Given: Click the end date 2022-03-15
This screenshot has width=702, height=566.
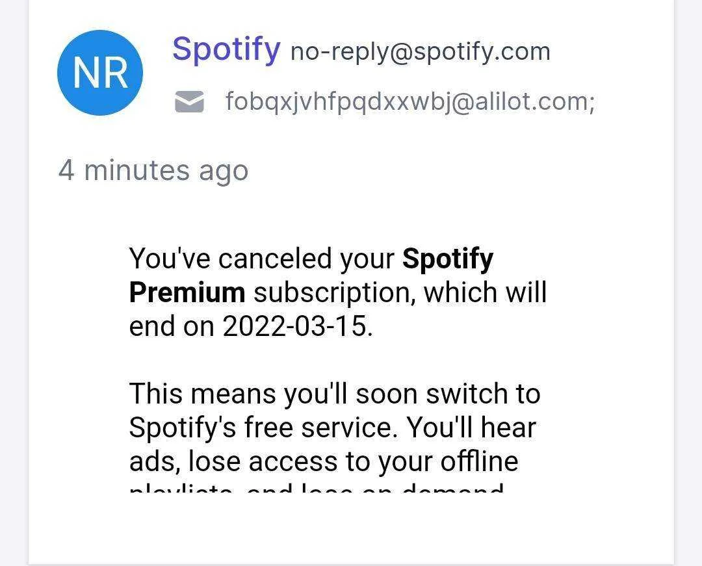Looking at the screenshot, I should [297, 326].
